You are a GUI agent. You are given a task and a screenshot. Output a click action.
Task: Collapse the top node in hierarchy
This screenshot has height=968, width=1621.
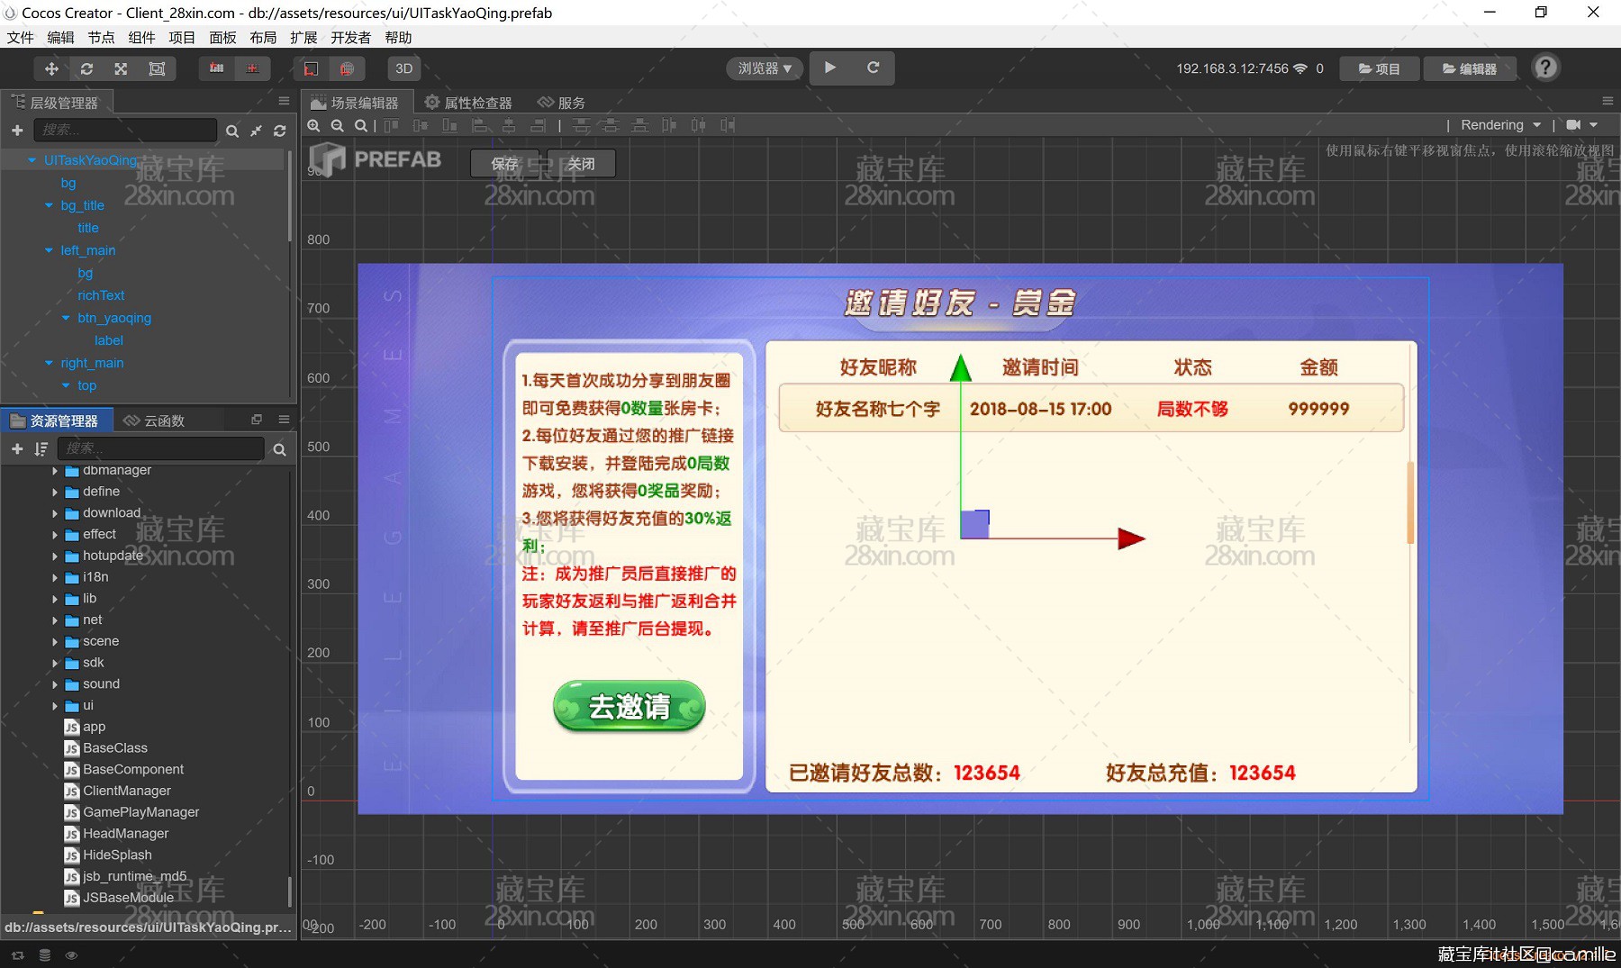pyautogui.click(x=66, y=385)
